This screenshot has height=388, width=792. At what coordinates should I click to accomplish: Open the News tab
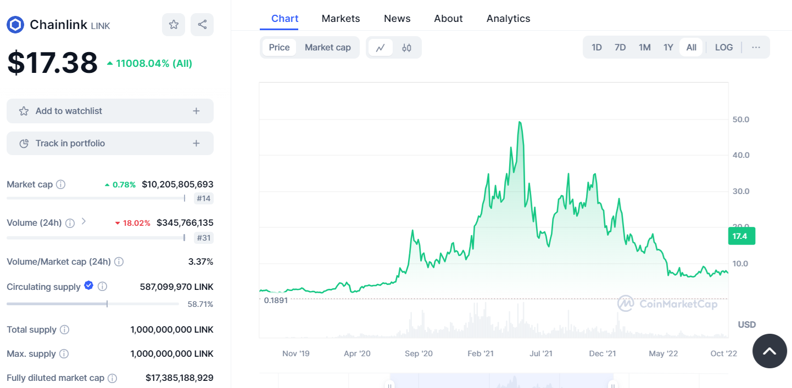(397, 19)
